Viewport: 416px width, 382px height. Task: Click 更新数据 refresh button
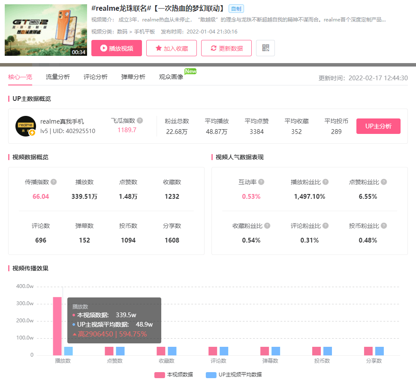pos(226,48)
